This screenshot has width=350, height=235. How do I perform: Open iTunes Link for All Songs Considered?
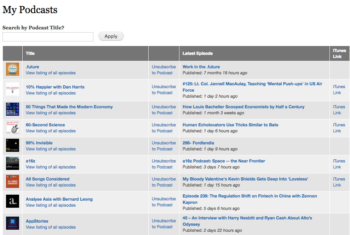coord(339,182)
